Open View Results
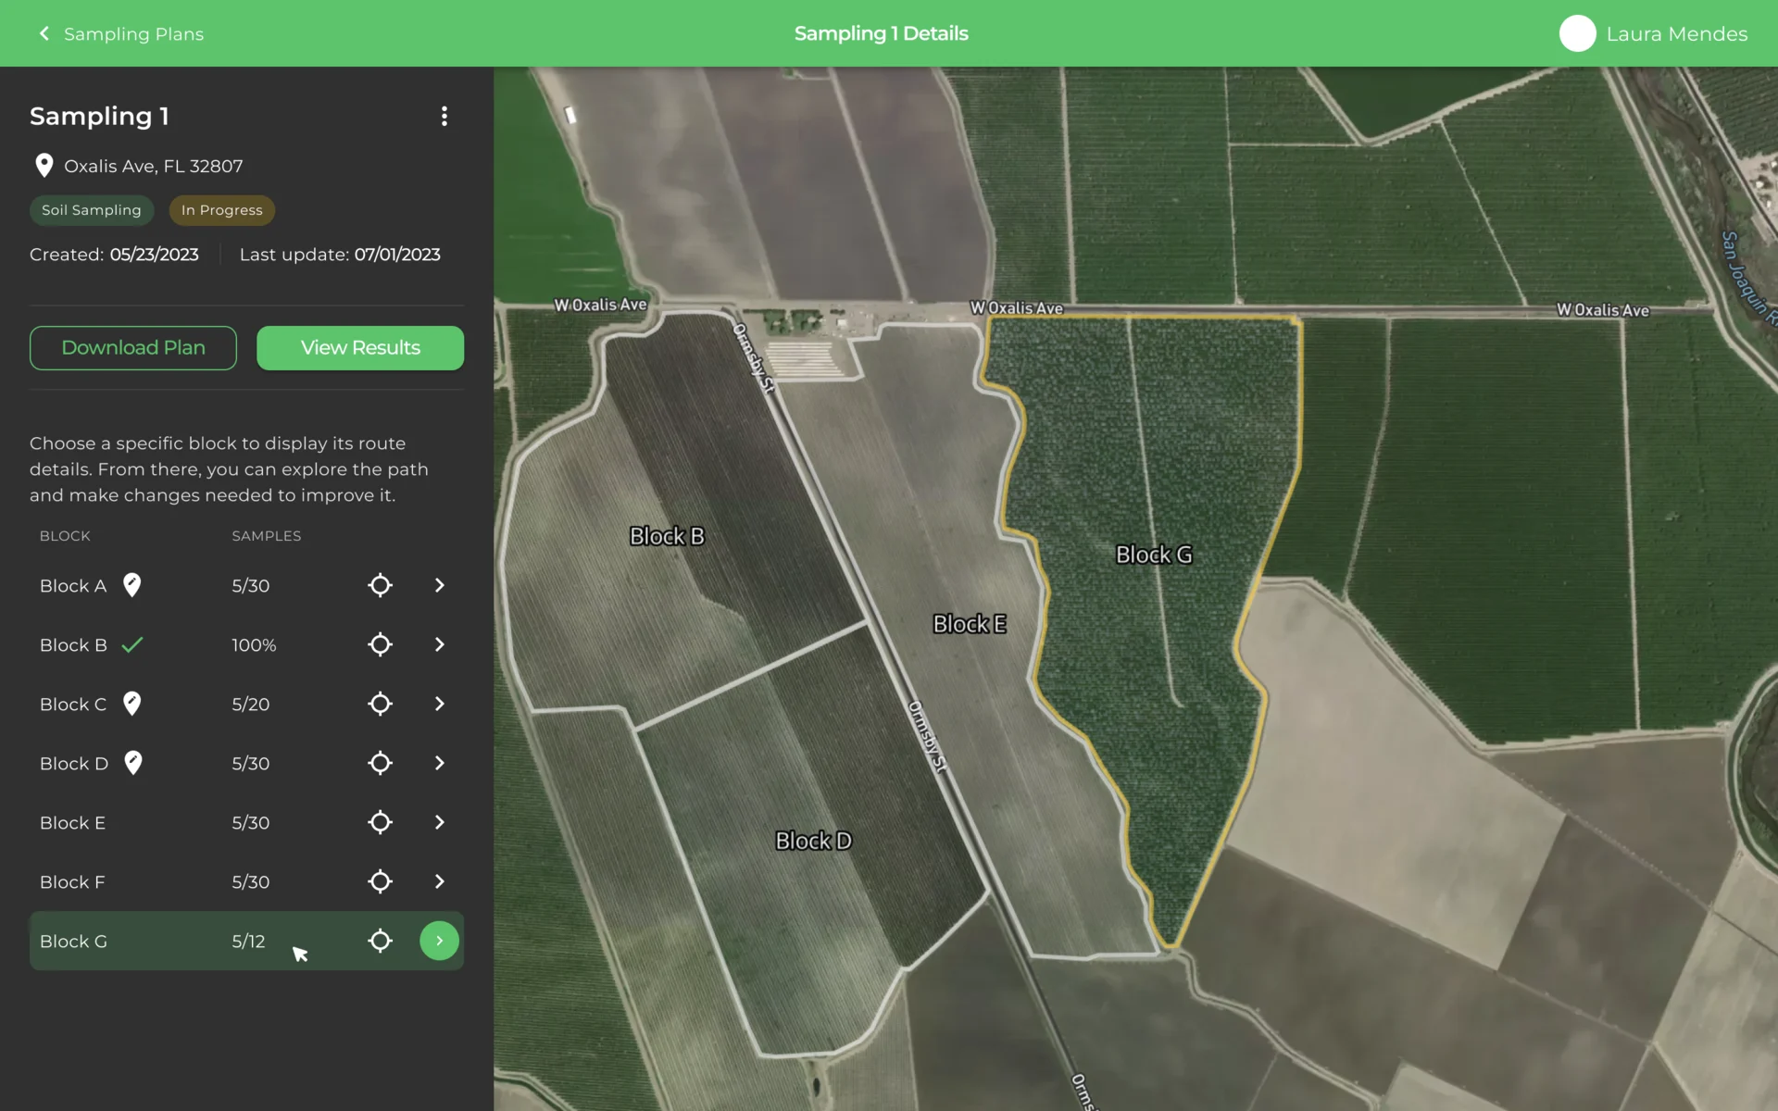This screenshot has width=1778, height=1111. (x=360, y=348)
